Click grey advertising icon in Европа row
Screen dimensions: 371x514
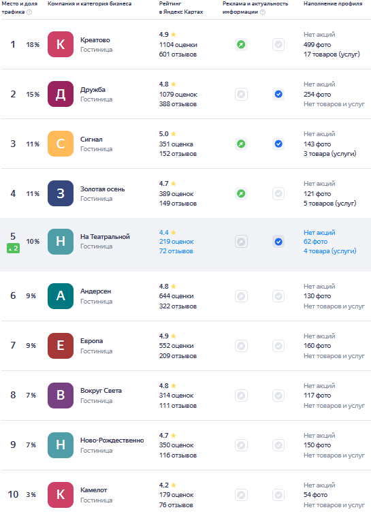point(241,346)
